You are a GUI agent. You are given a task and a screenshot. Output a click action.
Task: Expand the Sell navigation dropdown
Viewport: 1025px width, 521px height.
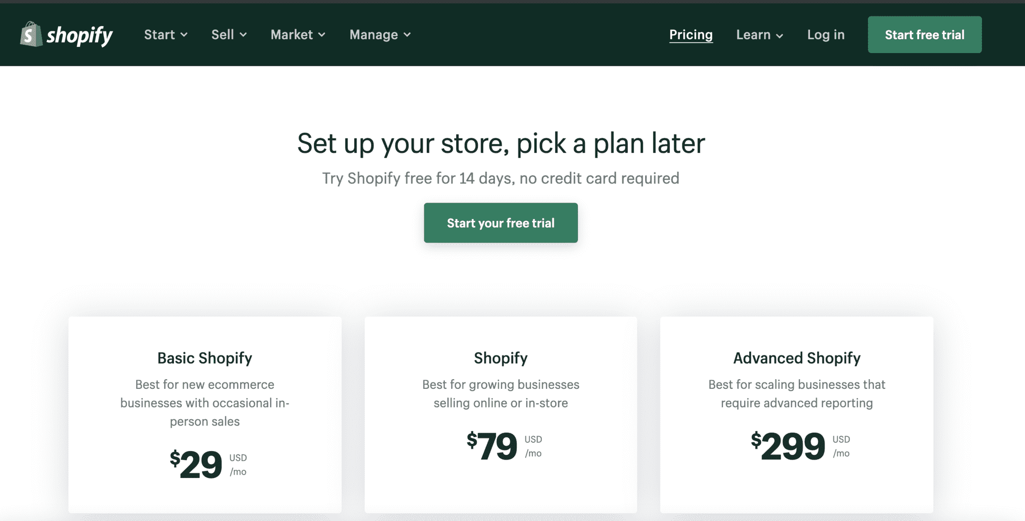pos(228,35)
